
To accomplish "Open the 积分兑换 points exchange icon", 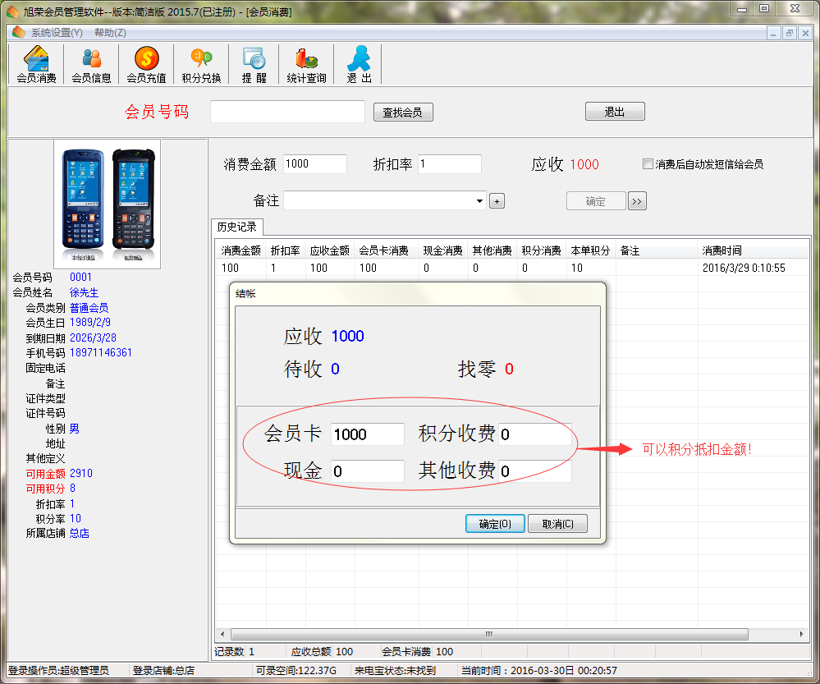I will pos(201,64).
